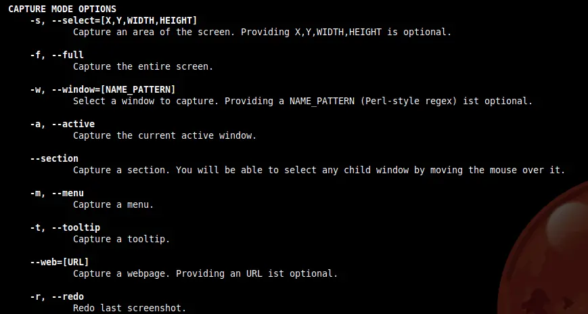Click the --web=[URL] option text
Screen dimensions: 588x314
coord(60,262)
